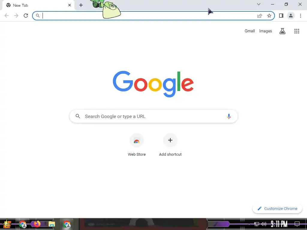
Task: Select the New Tab tab
Action: coord(38,5)
